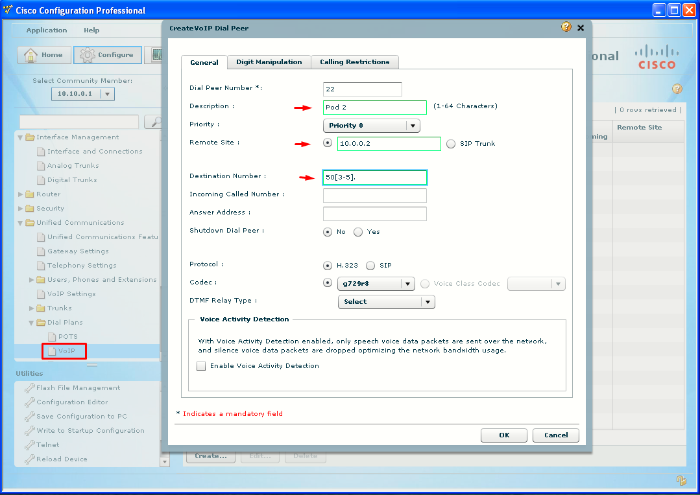The width and height of the screenshot is (700, 495).
Task: Click the help question mark icon in dialog
Action: coord(566,27)
